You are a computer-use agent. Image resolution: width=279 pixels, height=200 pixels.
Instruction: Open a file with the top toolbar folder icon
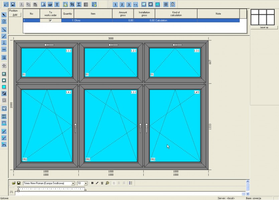click(6, 4)
